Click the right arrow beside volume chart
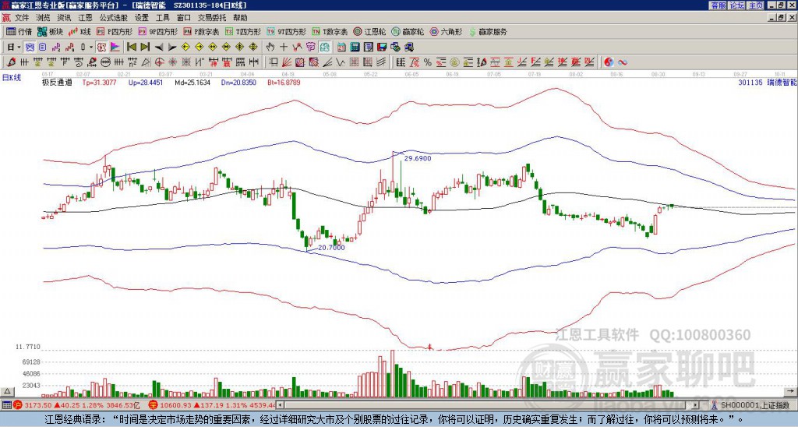This screenshot has width=798, height=427. [x=790, y=391]
